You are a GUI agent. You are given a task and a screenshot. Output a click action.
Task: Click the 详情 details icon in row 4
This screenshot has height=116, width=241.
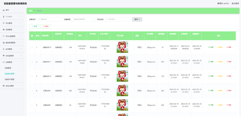coord(209,91)
